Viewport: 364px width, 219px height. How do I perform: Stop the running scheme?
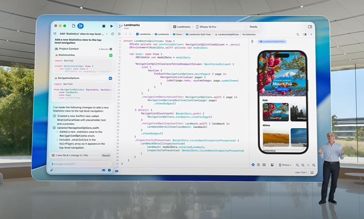[104, 26]
